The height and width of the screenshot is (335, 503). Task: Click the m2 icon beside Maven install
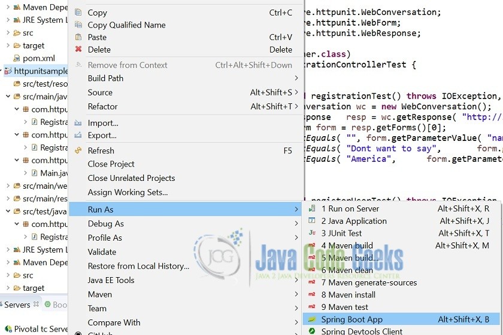312,294
